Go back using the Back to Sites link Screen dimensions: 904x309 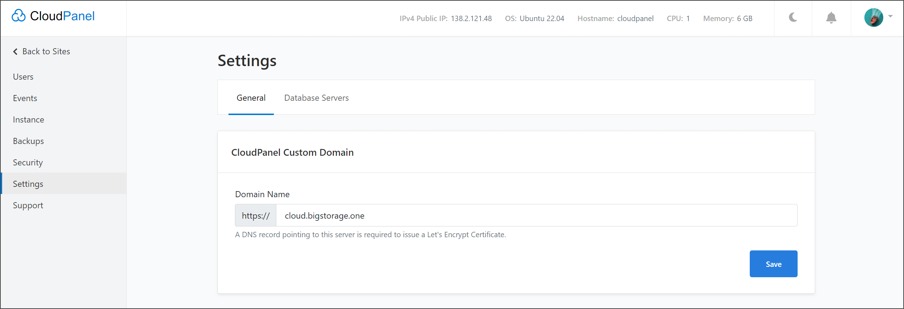[x=42, y=51]
